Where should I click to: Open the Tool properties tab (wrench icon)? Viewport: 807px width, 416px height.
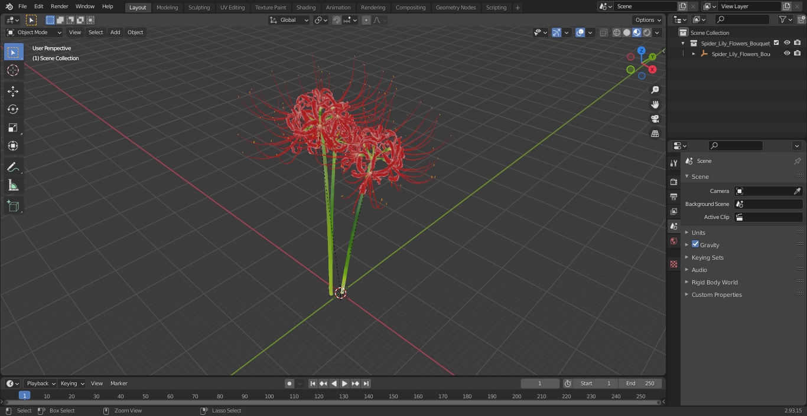point(673,163)
